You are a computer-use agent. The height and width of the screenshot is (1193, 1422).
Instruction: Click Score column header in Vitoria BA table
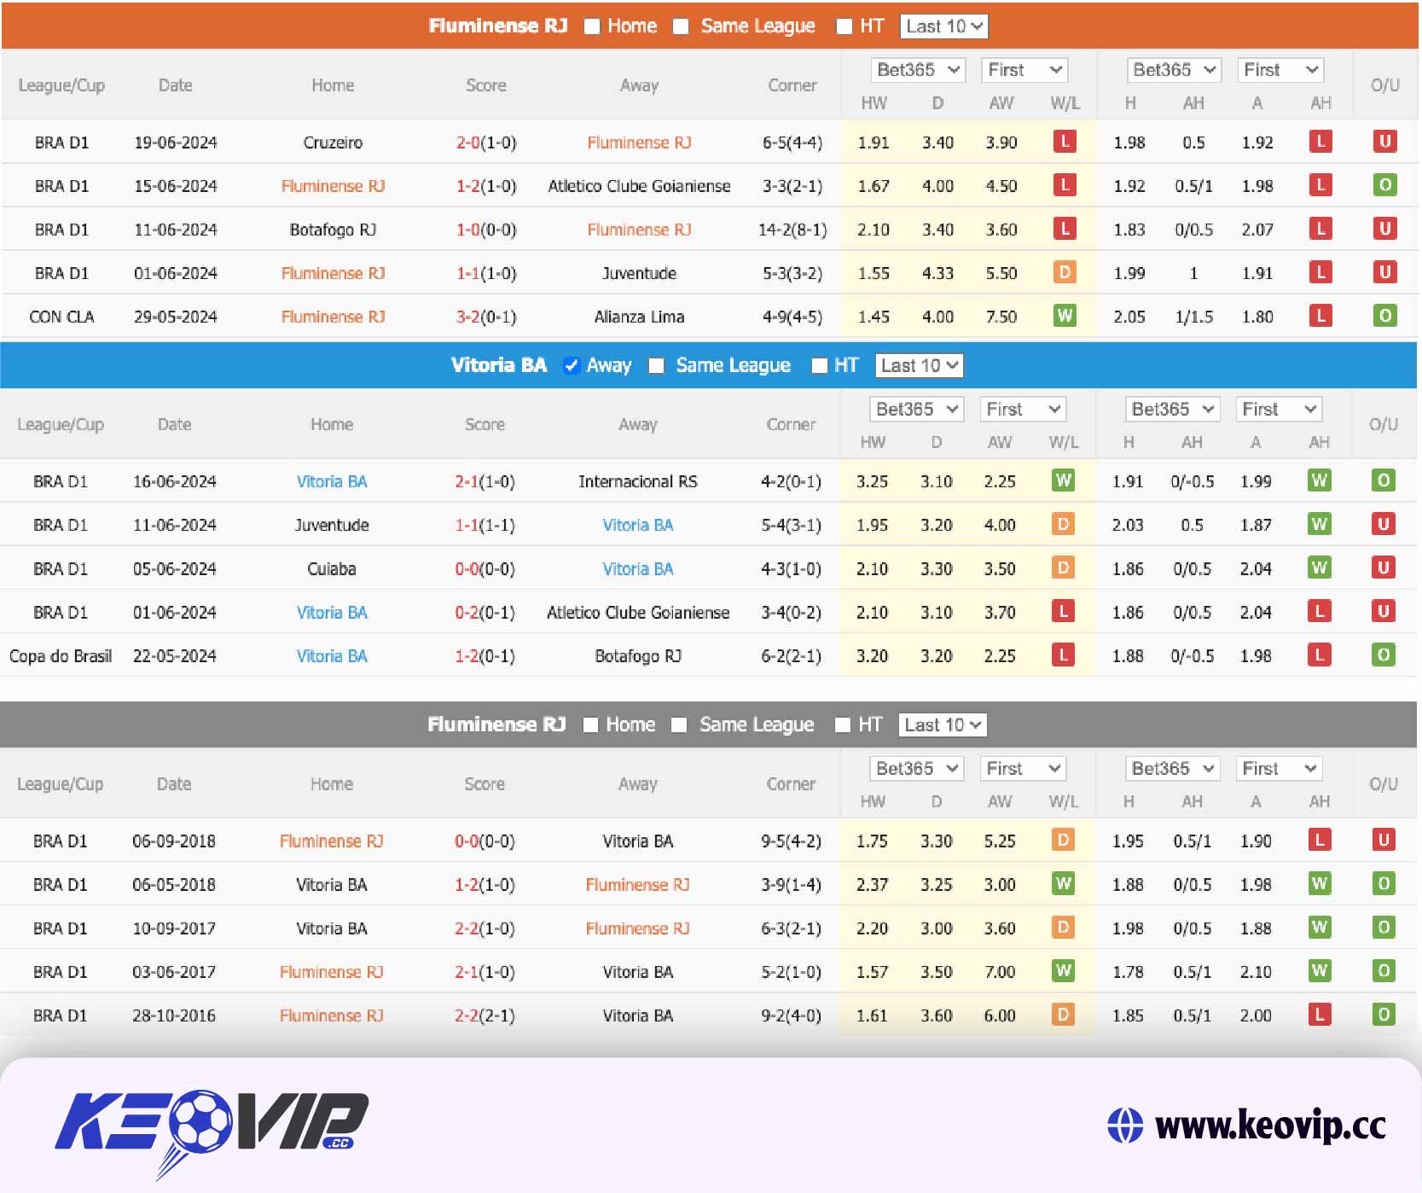coord(485,424)
